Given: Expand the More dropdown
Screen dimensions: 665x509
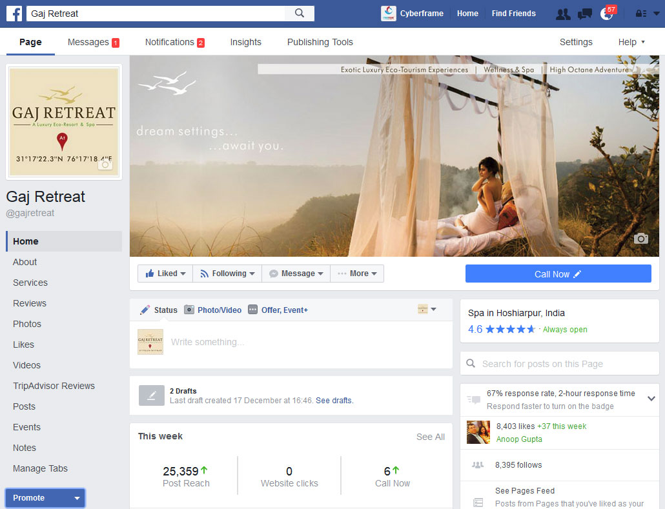Looking at the screenshot, I should (357, 273).
